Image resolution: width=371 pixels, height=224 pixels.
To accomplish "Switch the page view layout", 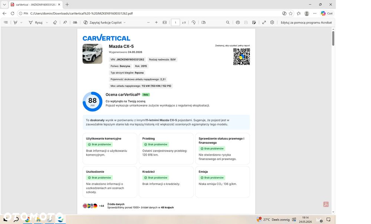I will 203,23.
